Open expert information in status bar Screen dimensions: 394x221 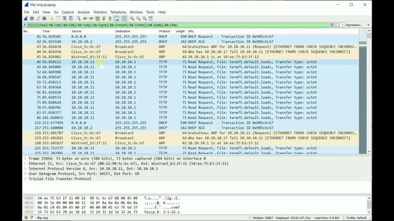[x=26, y=218]
